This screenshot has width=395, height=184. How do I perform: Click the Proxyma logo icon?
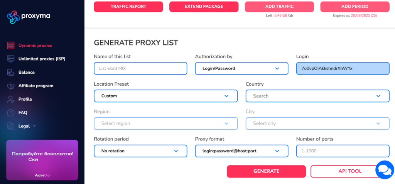click(x=13, y=16)
